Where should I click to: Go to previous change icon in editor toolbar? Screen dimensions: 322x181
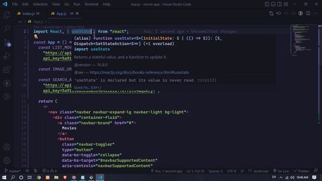pos(279,14)
